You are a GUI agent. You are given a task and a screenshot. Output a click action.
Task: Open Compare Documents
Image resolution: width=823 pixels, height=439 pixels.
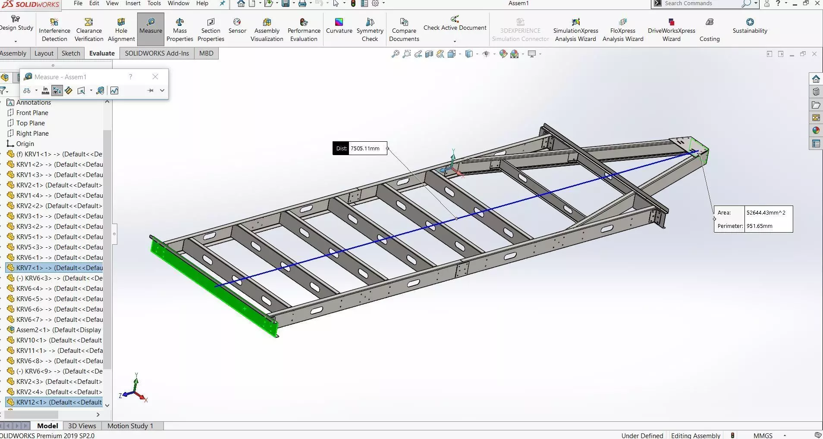[x=404, y=30]
